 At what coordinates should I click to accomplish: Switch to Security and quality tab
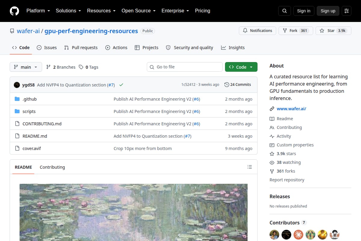pyautogui.click(x=190, y=48)
